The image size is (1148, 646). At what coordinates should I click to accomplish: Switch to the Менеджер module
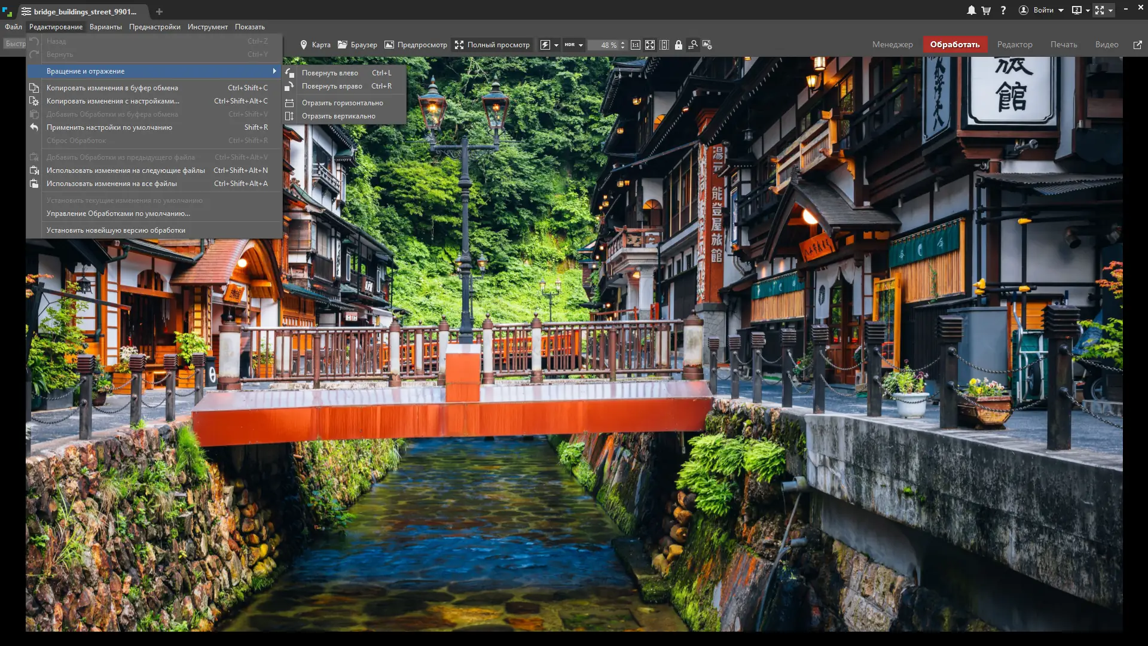(x=892, y=45)
